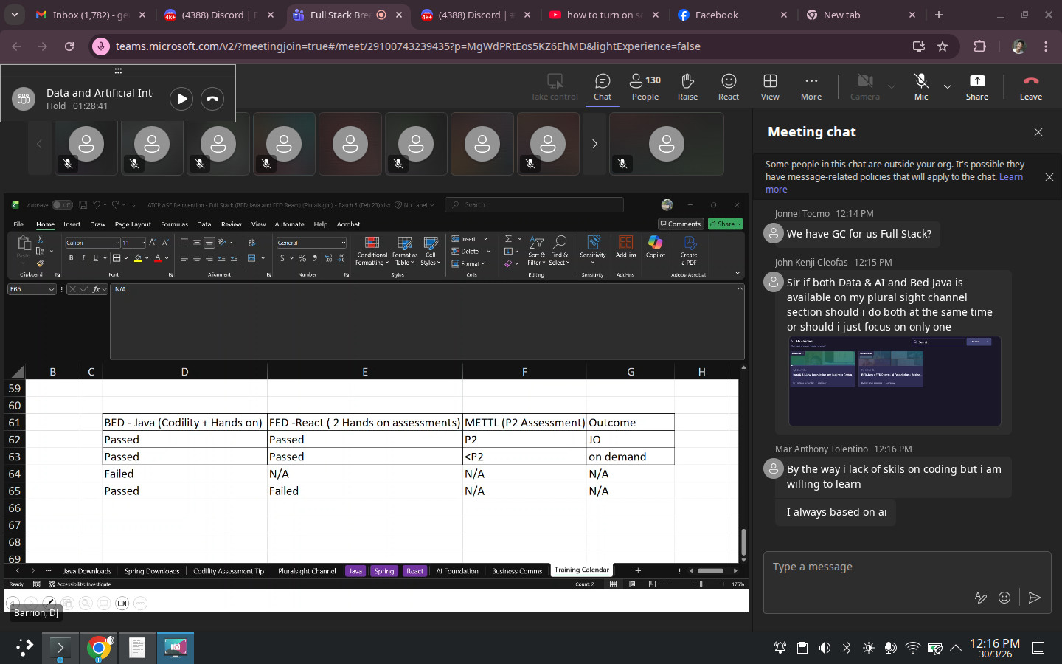Close the Meeting chat panel
Image resolution: width=1062 pixels, height=664 pixels.
tap(1038, 132)
